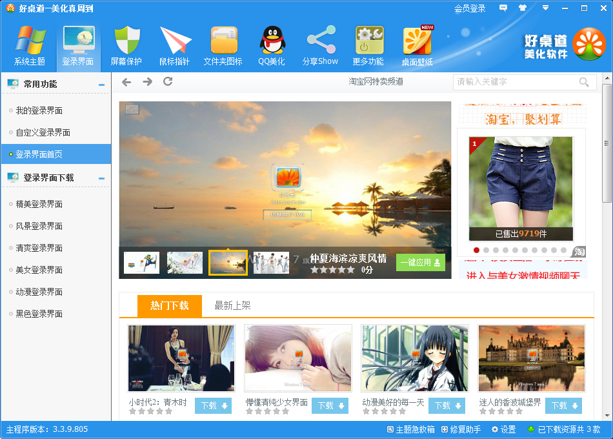Select 登录界面首页 in sidebar
Image resolution: width=613 pixels, height=439 pixels.
pyautogui.click(x=56, y=154)
